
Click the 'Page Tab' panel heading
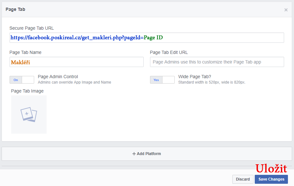pos(15,9)
